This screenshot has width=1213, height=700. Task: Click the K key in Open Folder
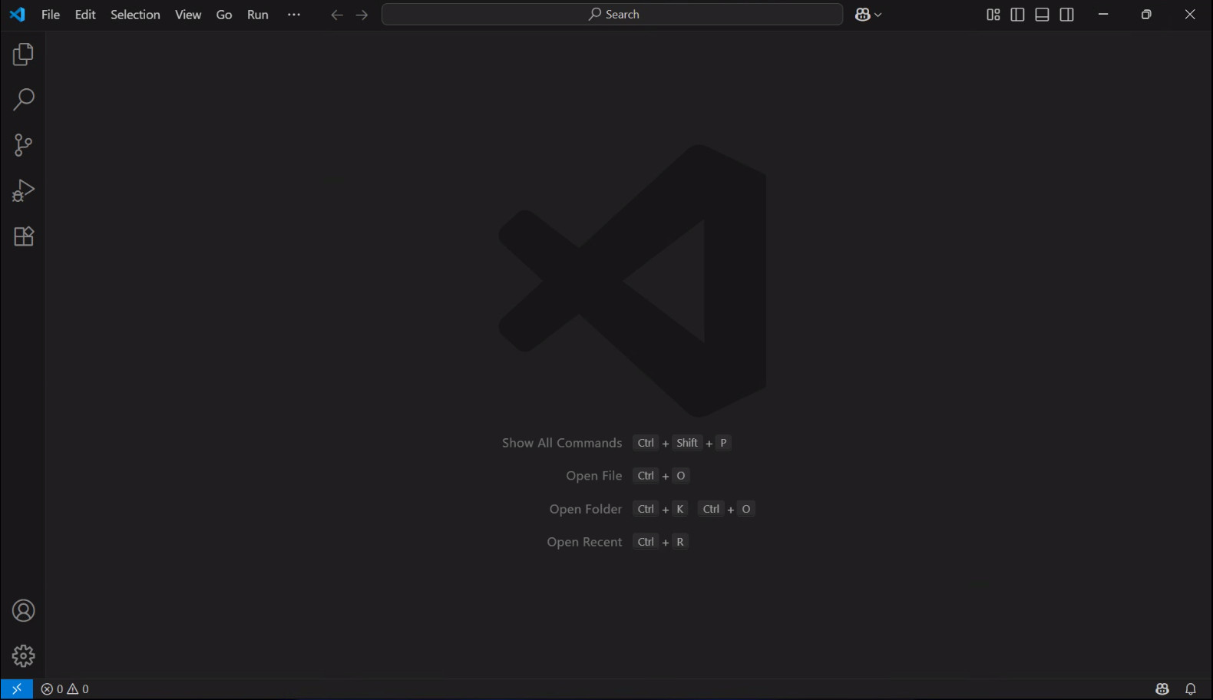click(680, 509)
